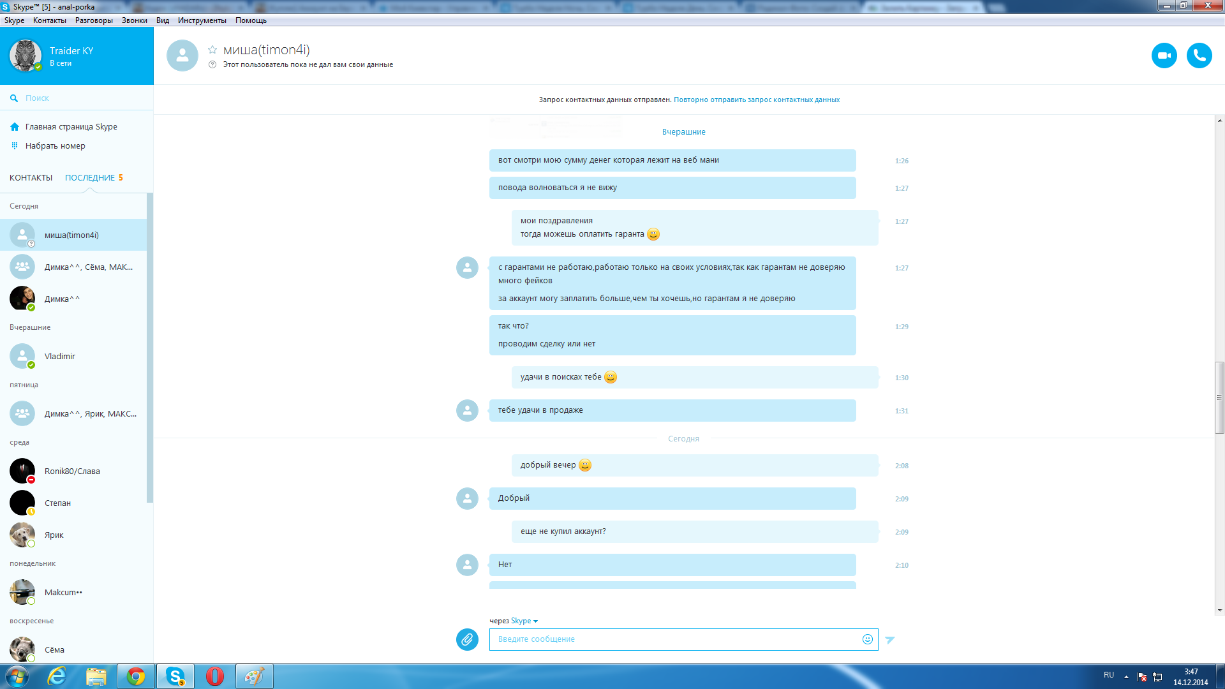Screen dimensions: 1225x689
Task: Open group chat 'Димка^^, Ярик, МАКС...'
Action: (73, 413)
